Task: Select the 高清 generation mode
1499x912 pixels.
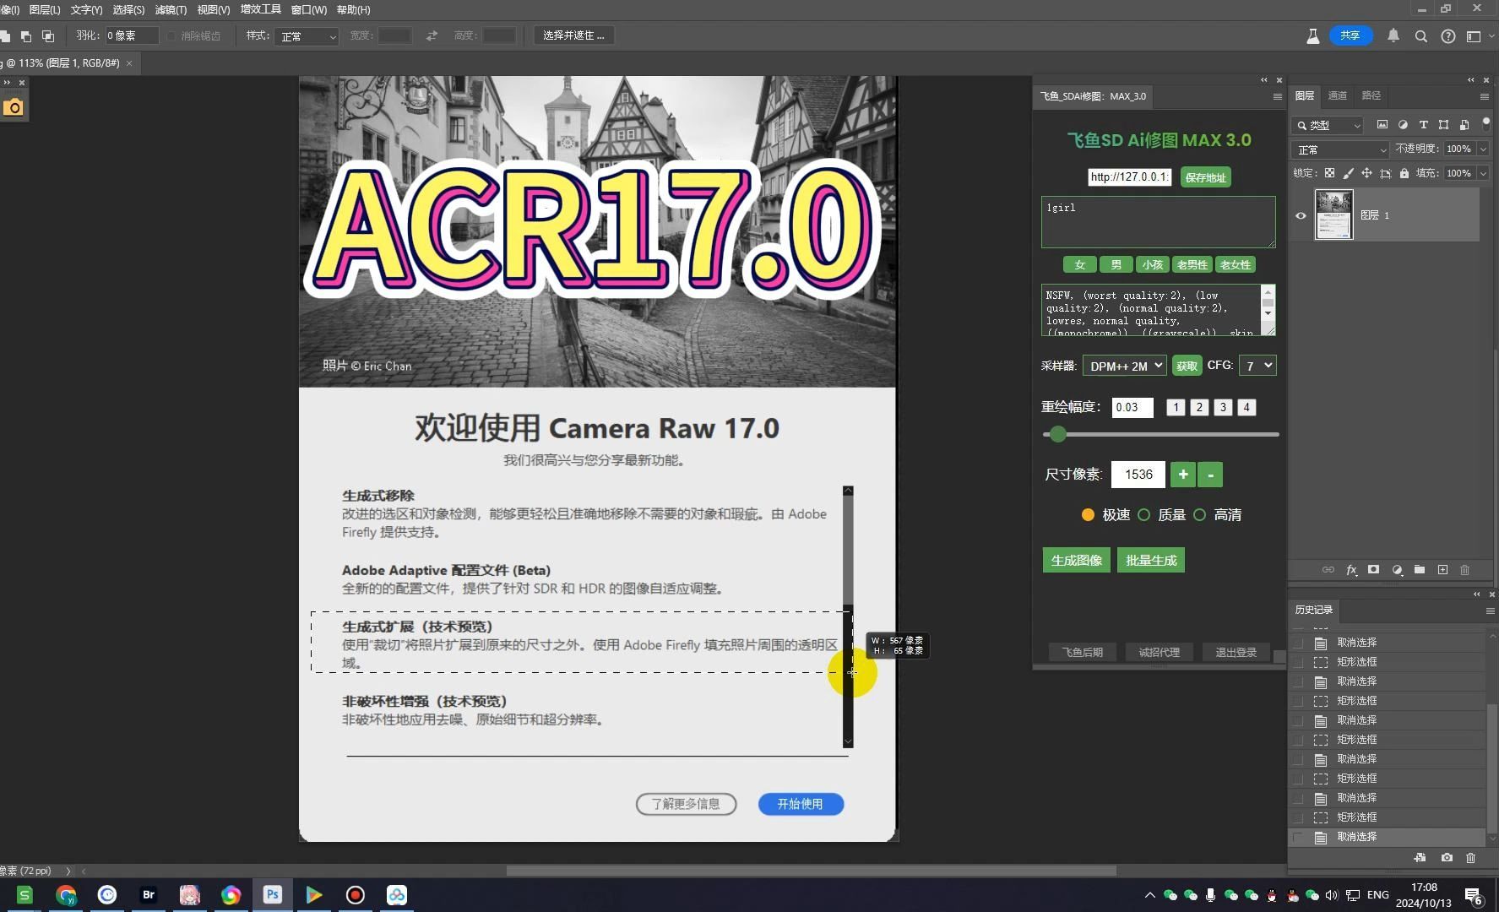Action: point(1200,514)
